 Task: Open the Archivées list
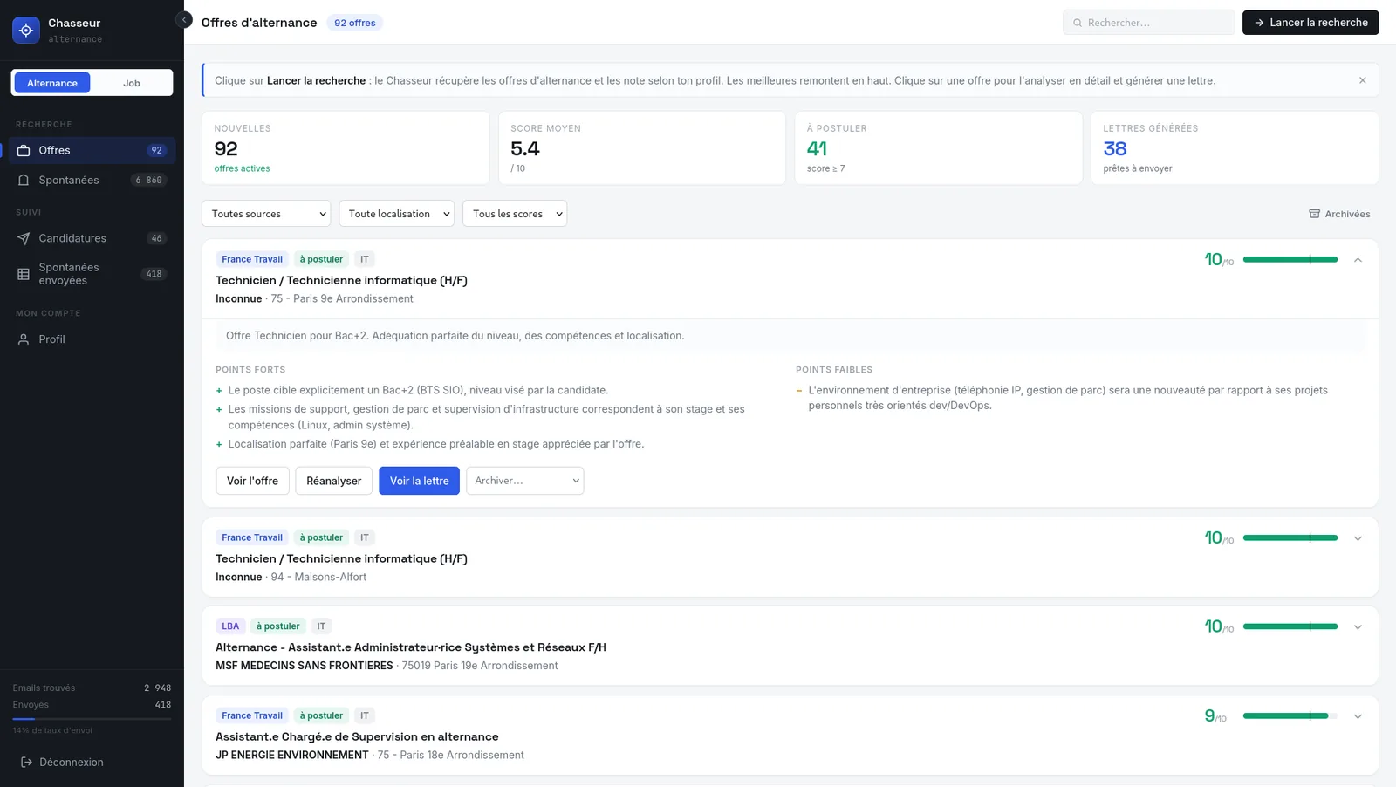pos(1339,214)
